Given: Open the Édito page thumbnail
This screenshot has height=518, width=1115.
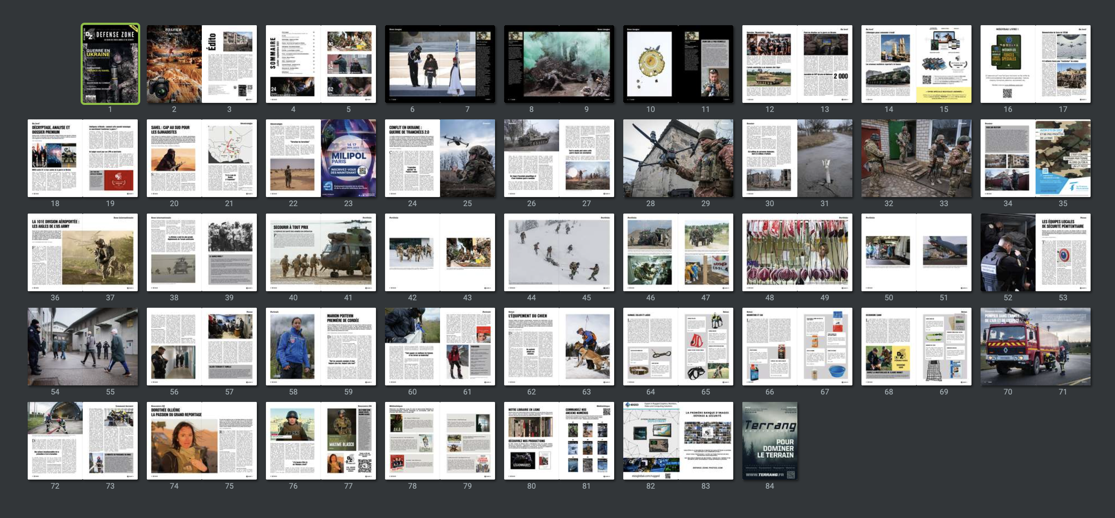Looking at the screenshot, I should click(229, 64).
